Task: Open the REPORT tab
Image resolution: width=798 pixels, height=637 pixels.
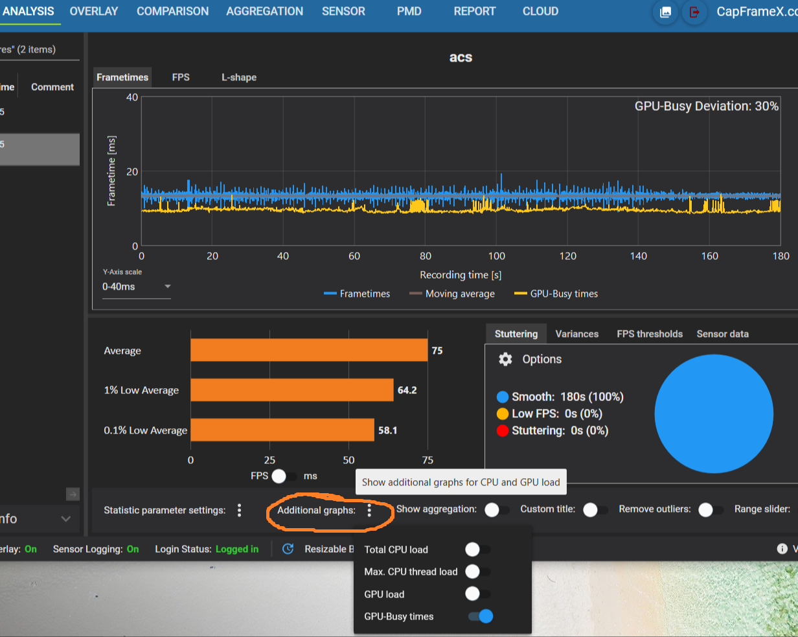Action: tap(475, 11)
